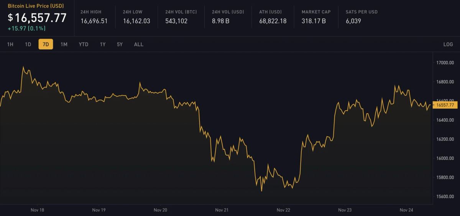Image resolution: width=460 pixels, height=216 pixels.
Task: Switch chart to 5Y range
Action: (x=120, y=44)
